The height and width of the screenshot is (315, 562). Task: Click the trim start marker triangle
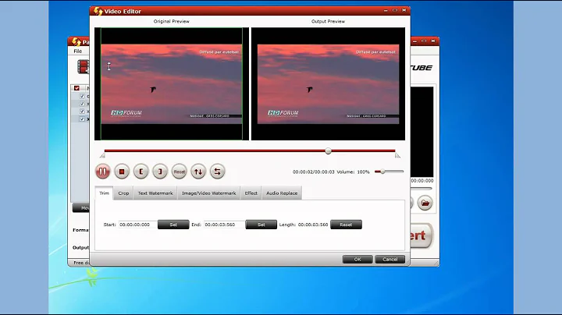click(102, 156)
